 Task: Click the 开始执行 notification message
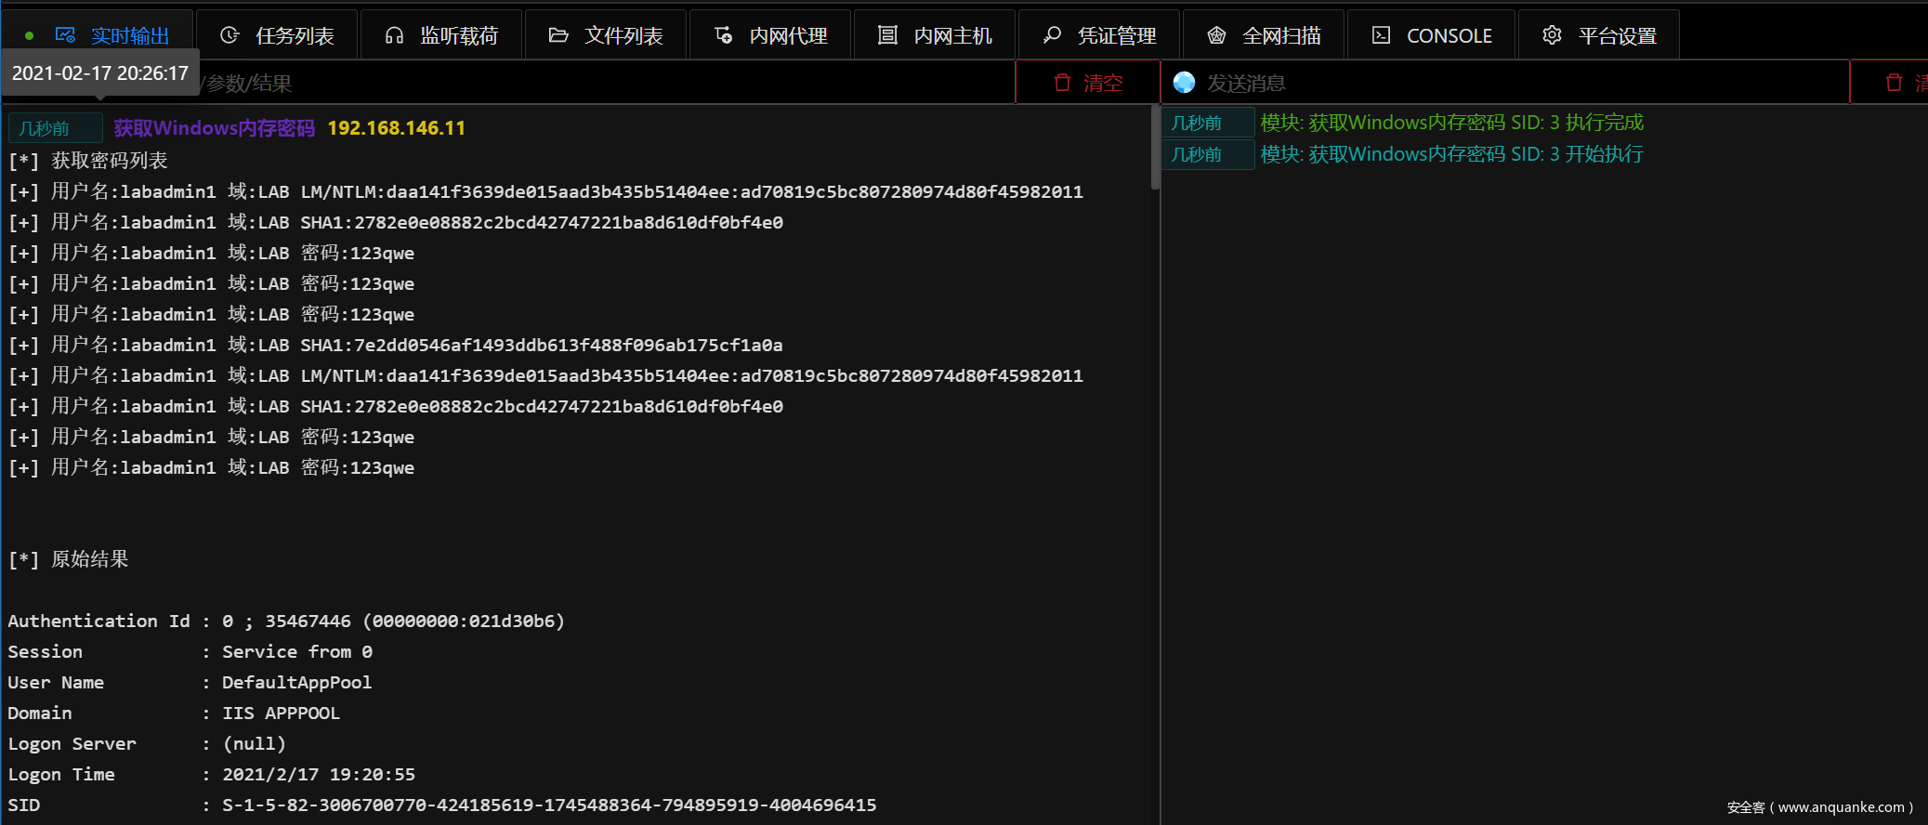(1451, 154)
